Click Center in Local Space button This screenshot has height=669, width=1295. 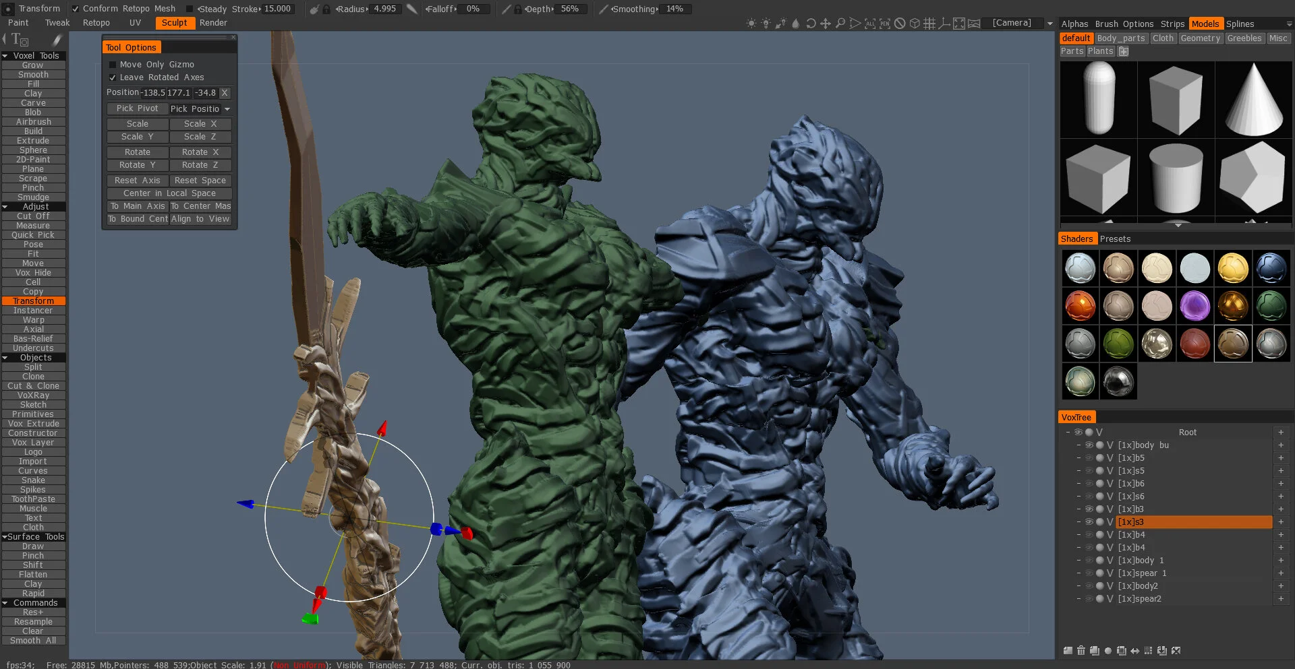pyautogui.click(x=169, y=193)
